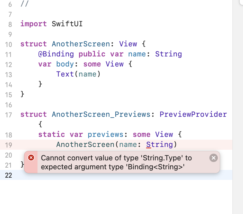The width and height of the screenshot is (243, 214).
Task: Click line number 22 in the gutter
Action: coord(8,175)
